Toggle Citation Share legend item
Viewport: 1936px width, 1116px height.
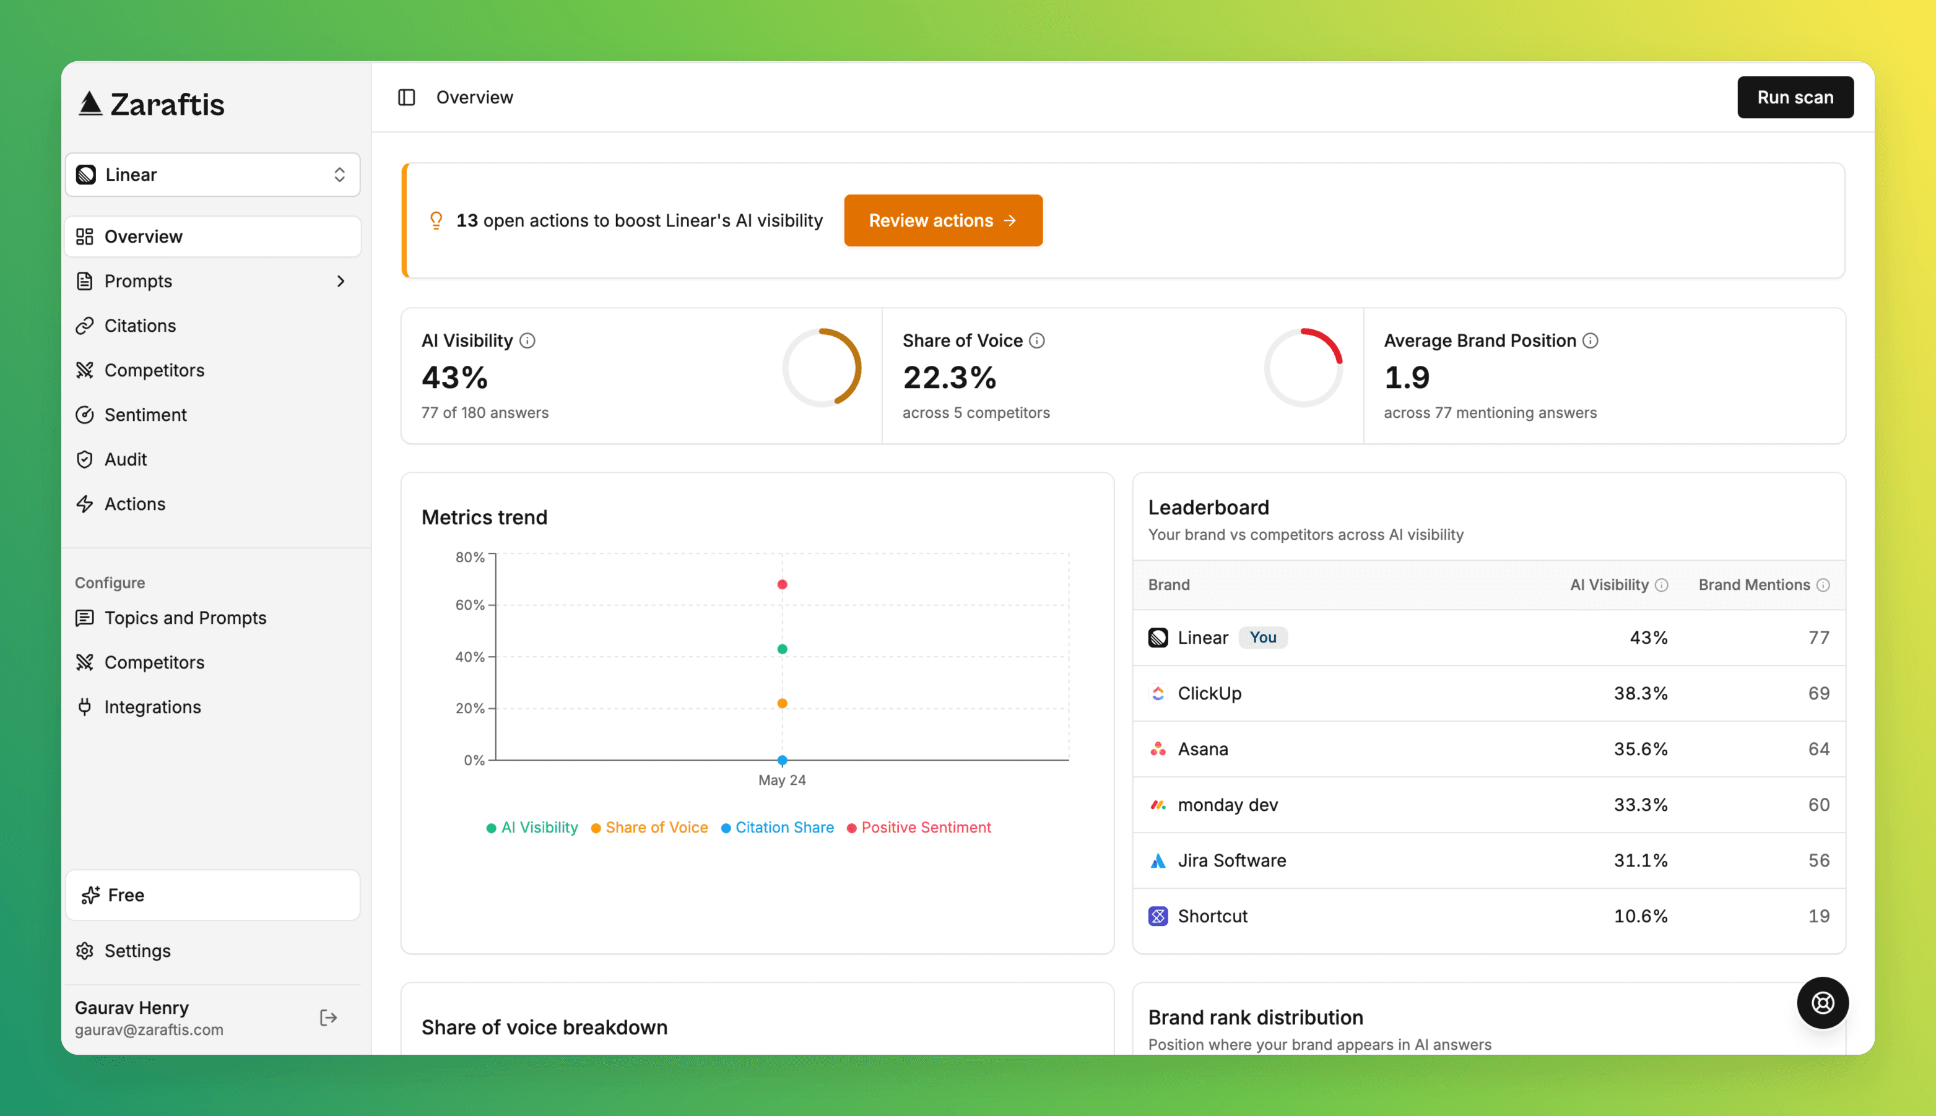point(777,828)
